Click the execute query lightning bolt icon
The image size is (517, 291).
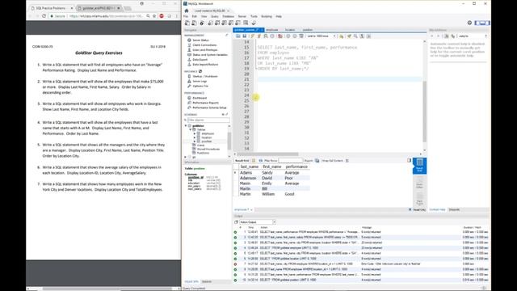click(x=253, y=36)
